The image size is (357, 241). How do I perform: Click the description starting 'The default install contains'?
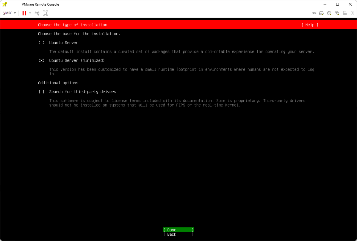pos(182,51)
